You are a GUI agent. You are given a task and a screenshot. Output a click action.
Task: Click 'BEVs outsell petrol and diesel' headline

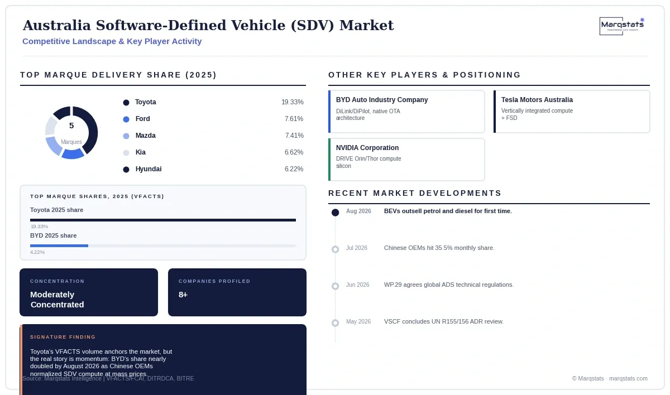pyautogui.click(x=448, y=211)
